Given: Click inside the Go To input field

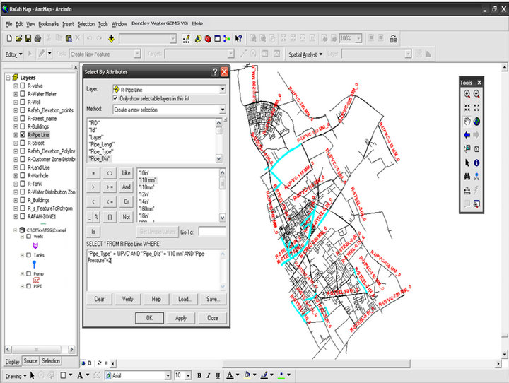Looking at the screenshot, I should coord(211,231).
